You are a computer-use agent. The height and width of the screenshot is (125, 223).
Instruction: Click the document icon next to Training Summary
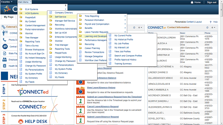(110, 64)
